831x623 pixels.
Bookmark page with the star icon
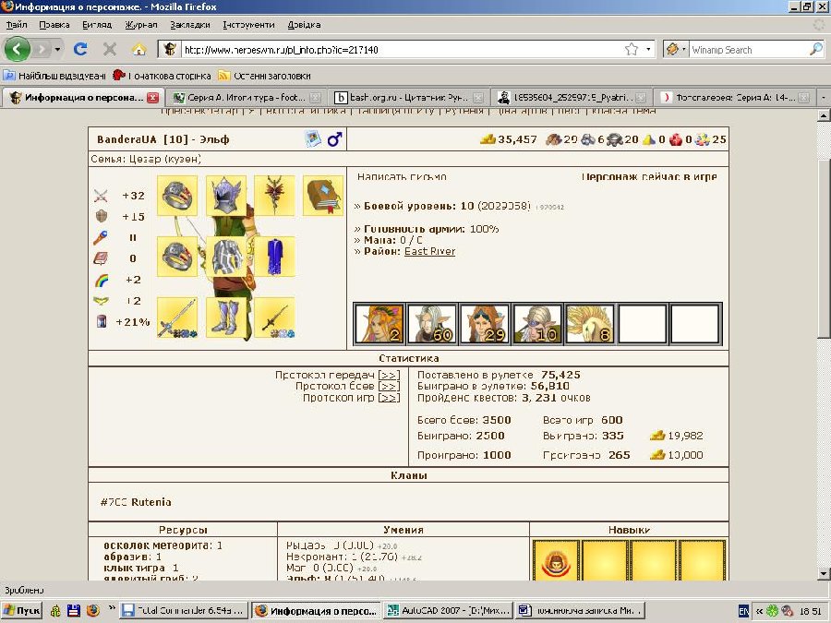tap(632, 49)
